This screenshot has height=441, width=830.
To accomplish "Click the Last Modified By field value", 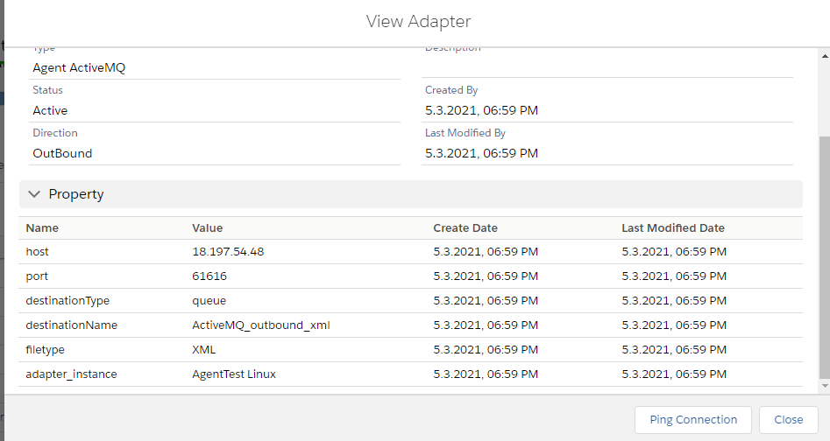I will [x=481, y=153].
